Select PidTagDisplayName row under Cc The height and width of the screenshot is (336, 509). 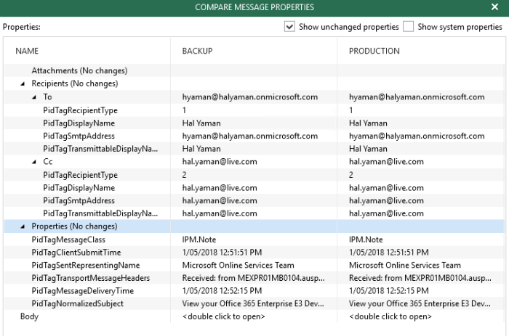click(254, 188)
